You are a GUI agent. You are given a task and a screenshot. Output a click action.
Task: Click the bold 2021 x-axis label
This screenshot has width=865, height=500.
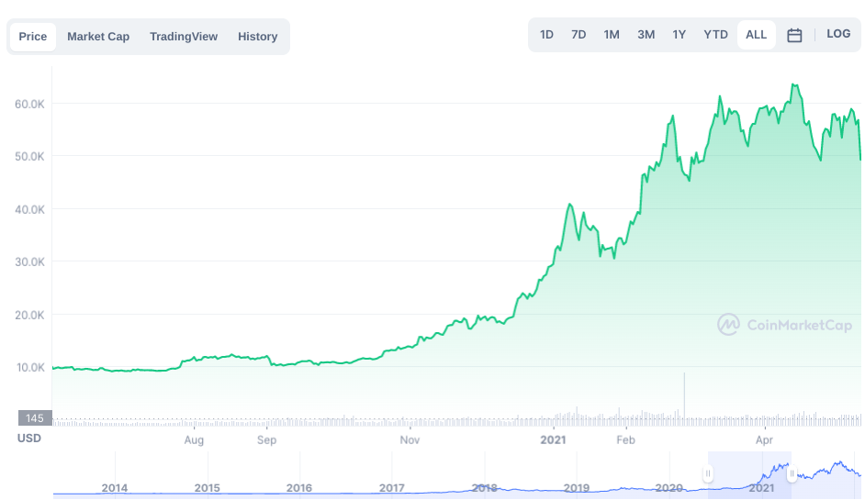pyautogui.click(x=554, y=440)
